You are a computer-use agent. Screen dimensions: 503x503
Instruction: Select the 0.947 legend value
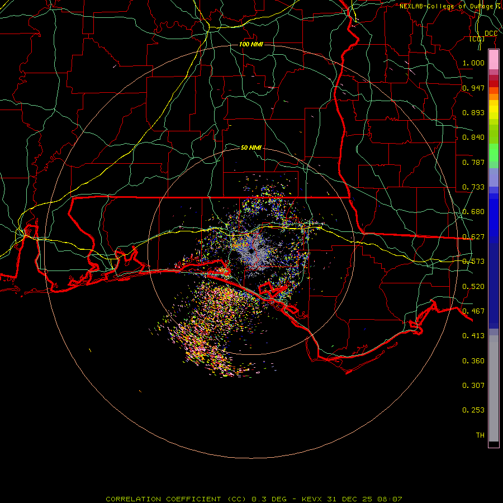473,88
